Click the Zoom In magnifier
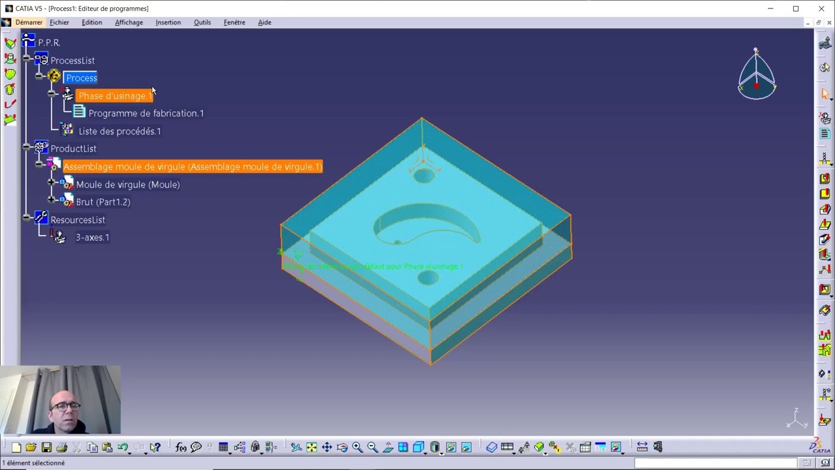Viewport: 835px width, 470px height. click(x=357, y=447)
